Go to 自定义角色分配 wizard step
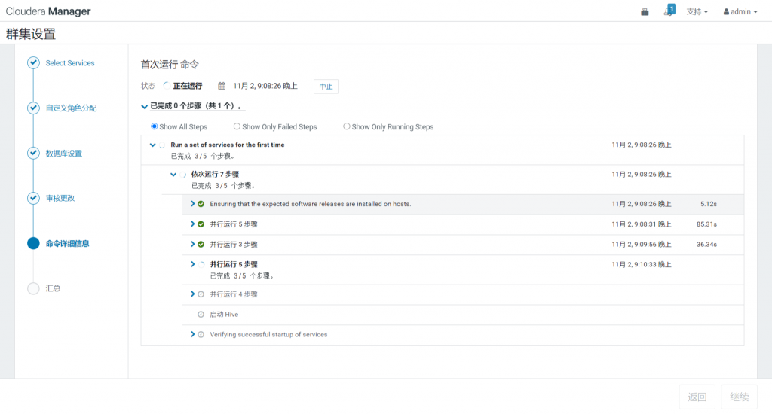 click(71, 108)
